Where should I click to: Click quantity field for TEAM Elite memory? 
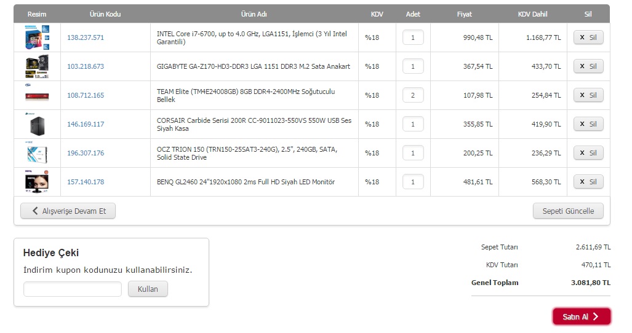[413, 95]
